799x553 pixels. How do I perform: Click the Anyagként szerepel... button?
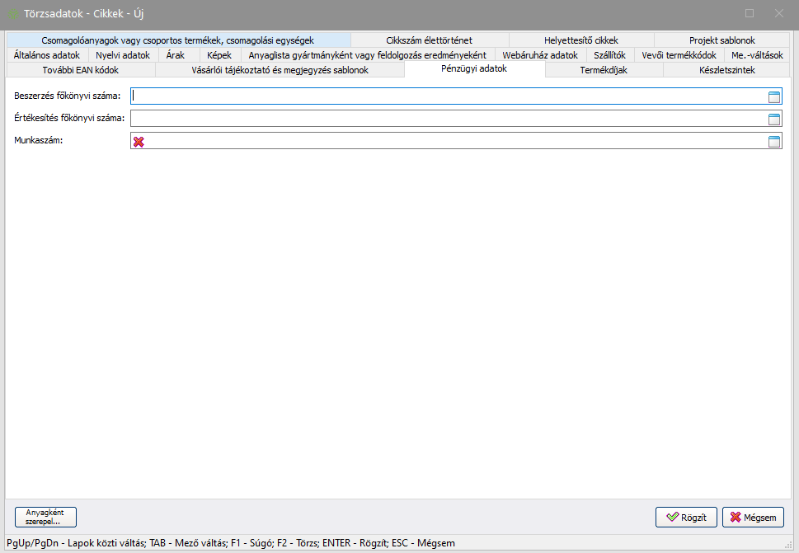pyautogui.click(x=45, y=517)
